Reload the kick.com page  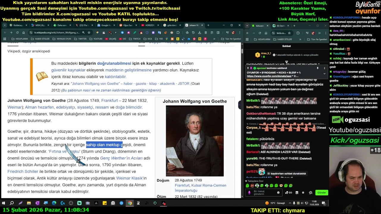[260, 33]
